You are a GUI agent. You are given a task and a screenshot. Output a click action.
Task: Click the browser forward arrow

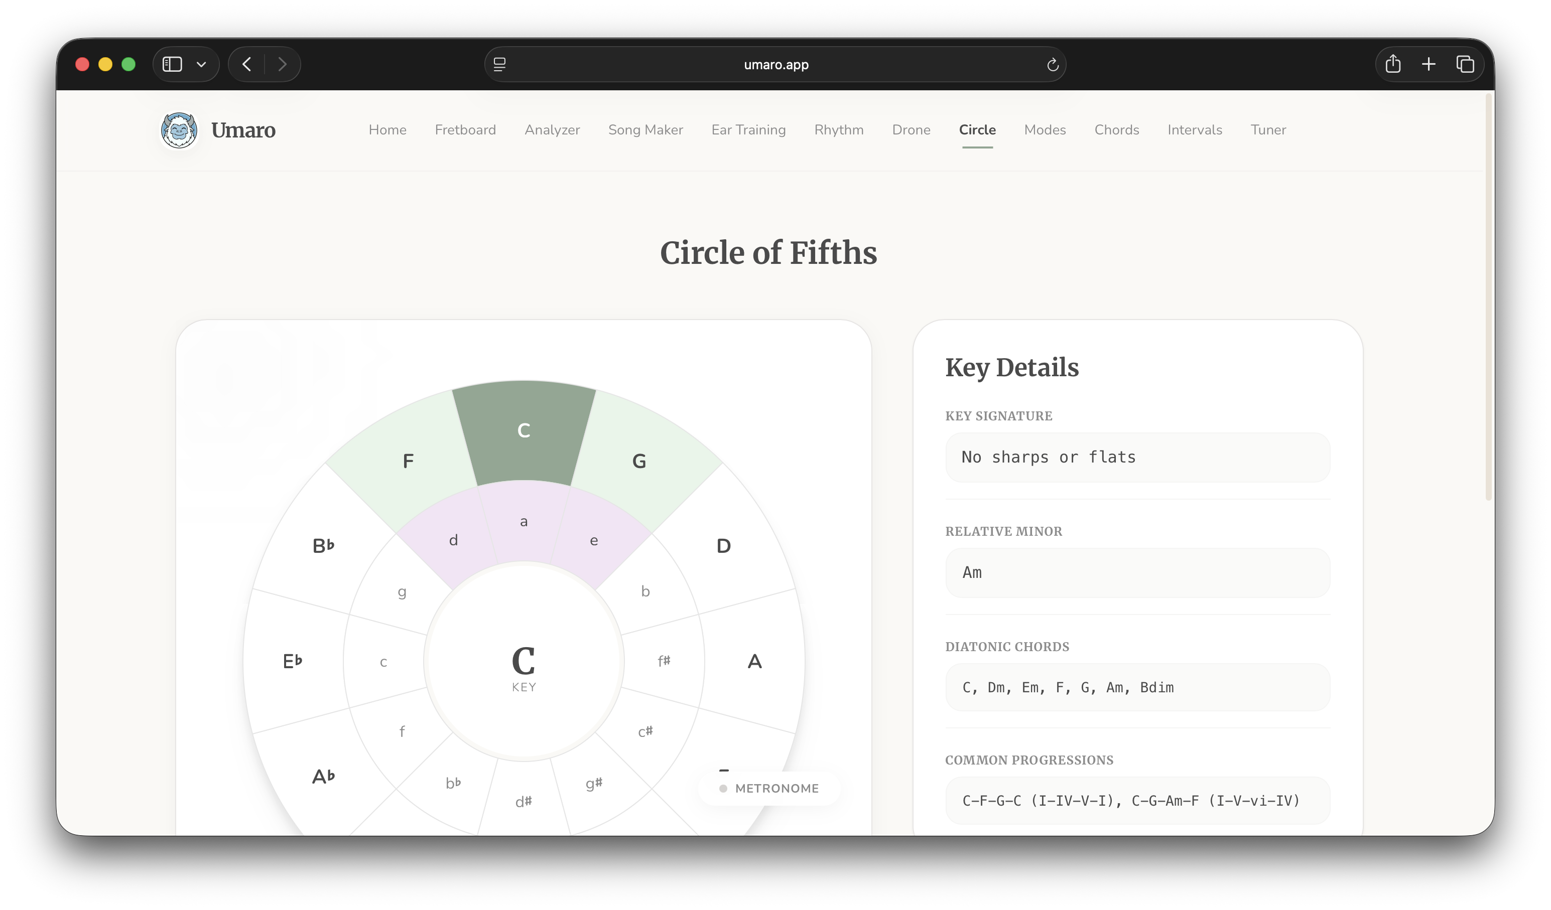tap(283, 64)
